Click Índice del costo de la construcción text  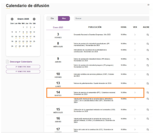[94, 130]
